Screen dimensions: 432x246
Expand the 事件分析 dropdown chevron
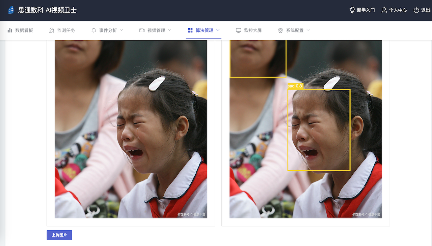point(122,30)
